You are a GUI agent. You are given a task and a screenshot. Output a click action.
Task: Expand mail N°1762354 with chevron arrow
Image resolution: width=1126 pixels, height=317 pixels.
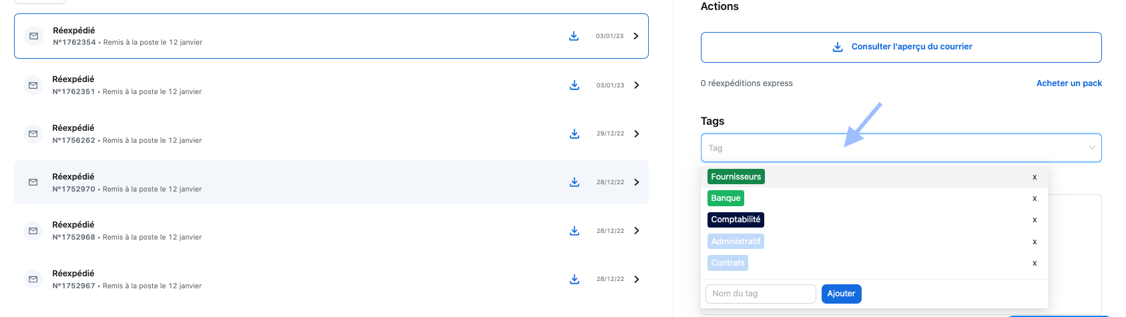pos(636,36)
